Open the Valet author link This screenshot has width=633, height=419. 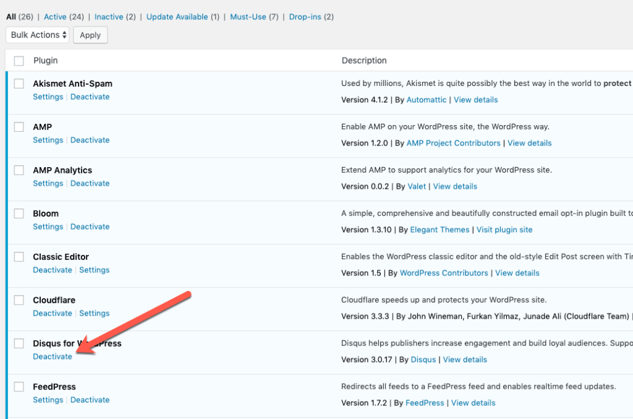(417, 186)
